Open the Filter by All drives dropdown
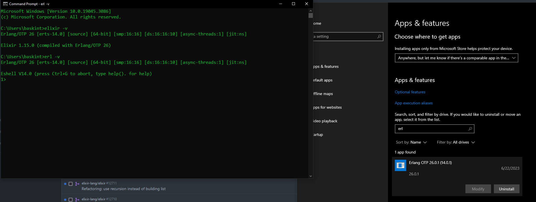536x202 pixels. pos(456,142)
